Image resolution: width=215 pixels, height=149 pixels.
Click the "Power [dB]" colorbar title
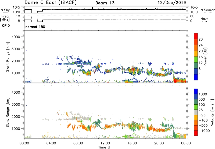click(x=205, y=57)
